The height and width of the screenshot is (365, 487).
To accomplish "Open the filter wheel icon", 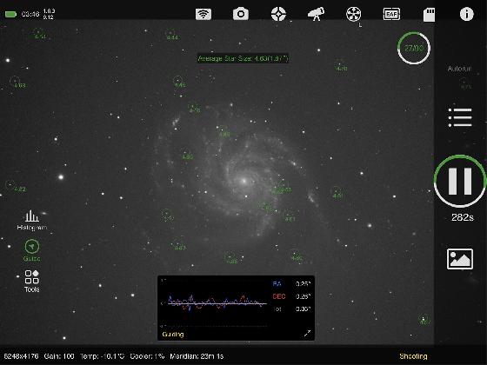I will coord(353,14).
